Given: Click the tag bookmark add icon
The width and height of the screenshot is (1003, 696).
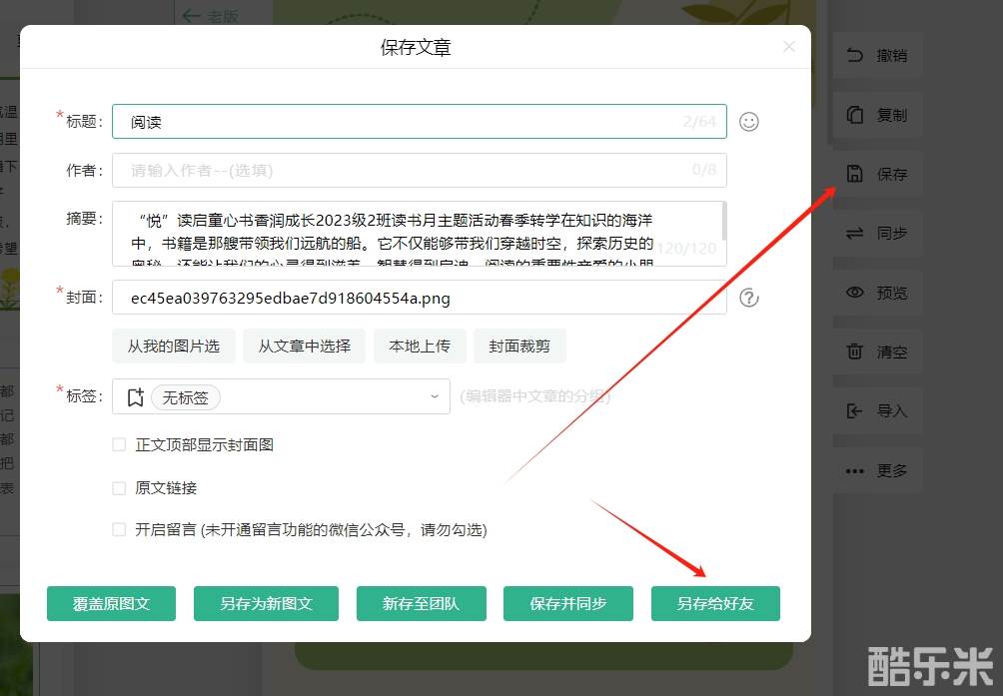Looking at the screenshot, I should [136, 397].
